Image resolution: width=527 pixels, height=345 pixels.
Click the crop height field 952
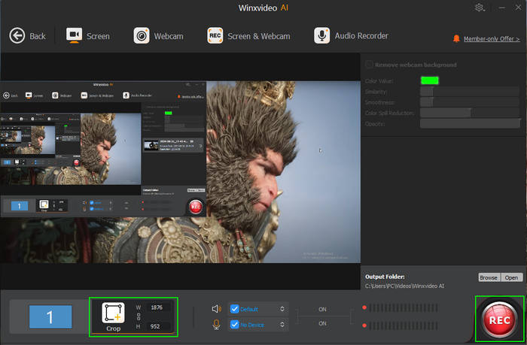point(157,326)
